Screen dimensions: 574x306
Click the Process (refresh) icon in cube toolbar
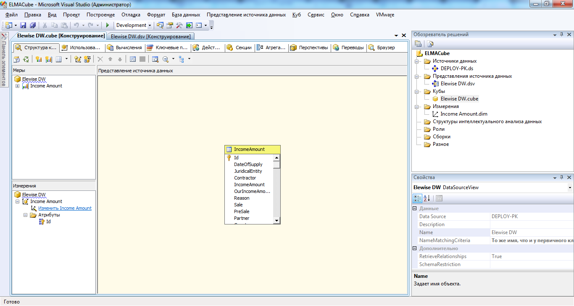coord(26,59)
